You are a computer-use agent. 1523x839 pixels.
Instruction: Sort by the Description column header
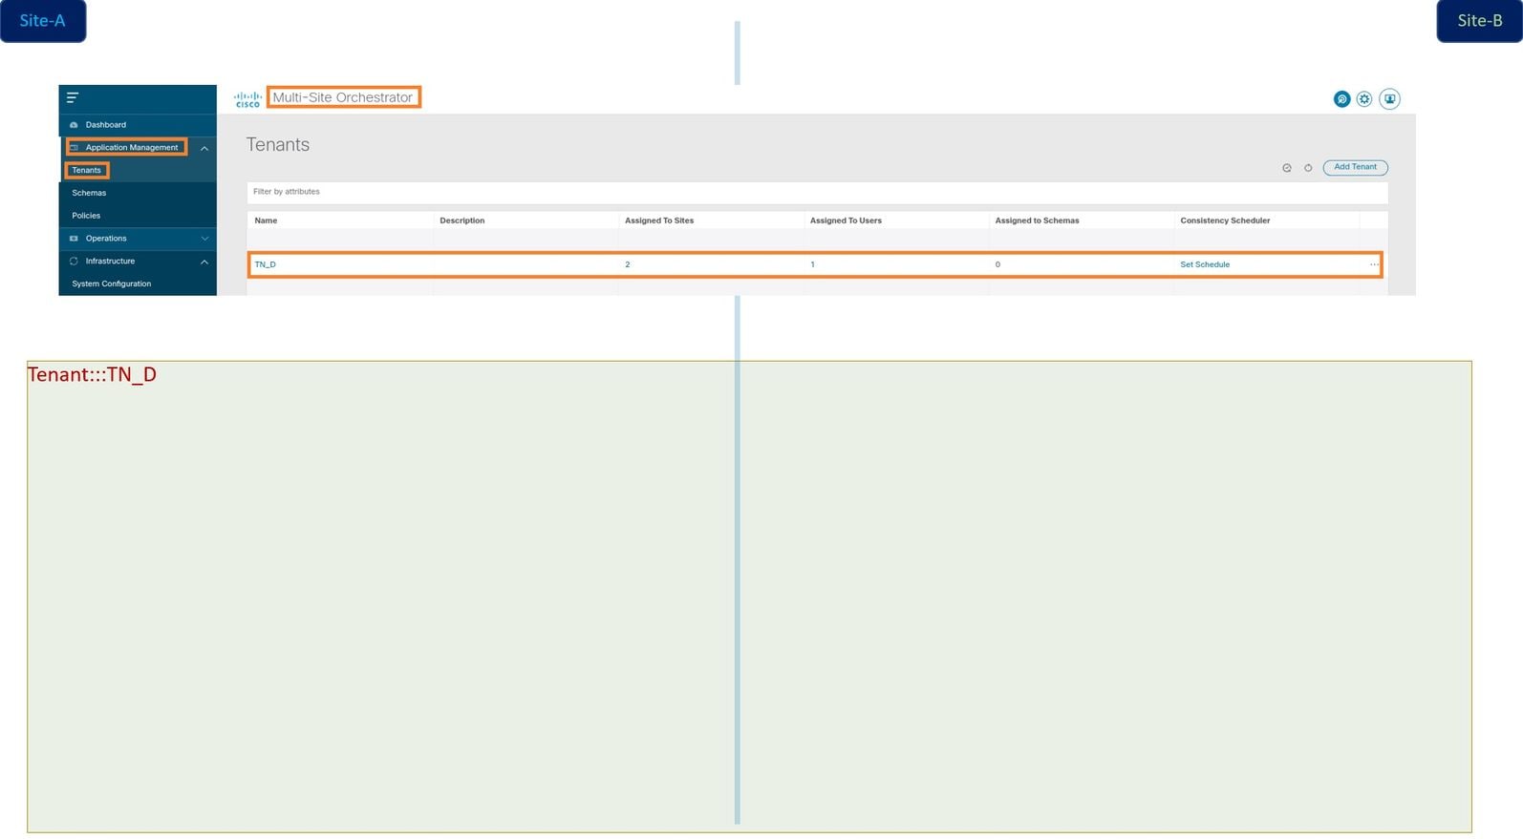point(462,220)
